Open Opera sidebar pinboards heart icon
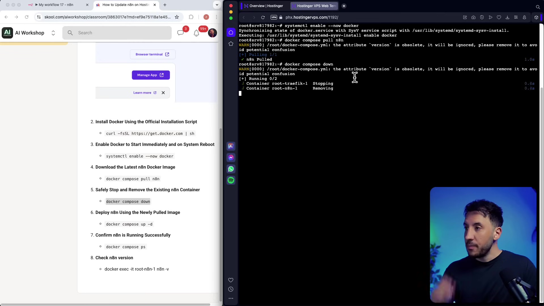 231,280
